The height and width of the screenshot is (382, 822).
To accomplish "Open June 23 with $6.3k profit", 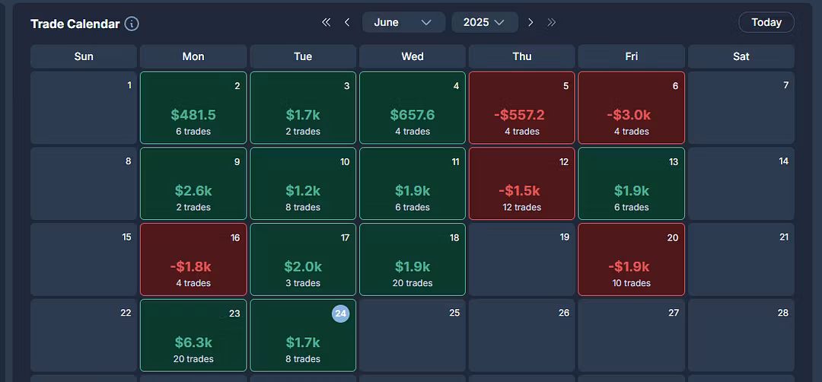I will [193, 335].
